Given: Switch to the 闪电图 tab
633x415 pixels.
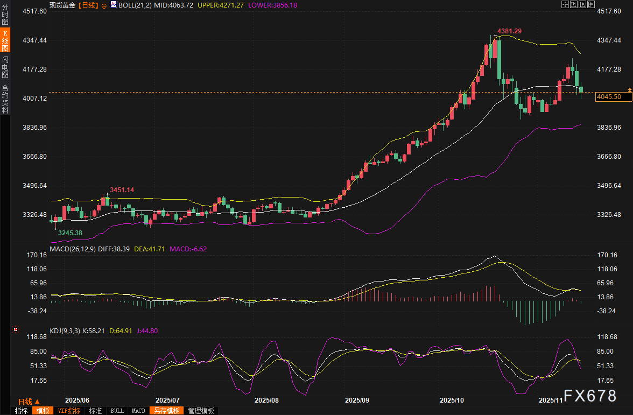Looking at the screenshot, I should tap(5, 66).
